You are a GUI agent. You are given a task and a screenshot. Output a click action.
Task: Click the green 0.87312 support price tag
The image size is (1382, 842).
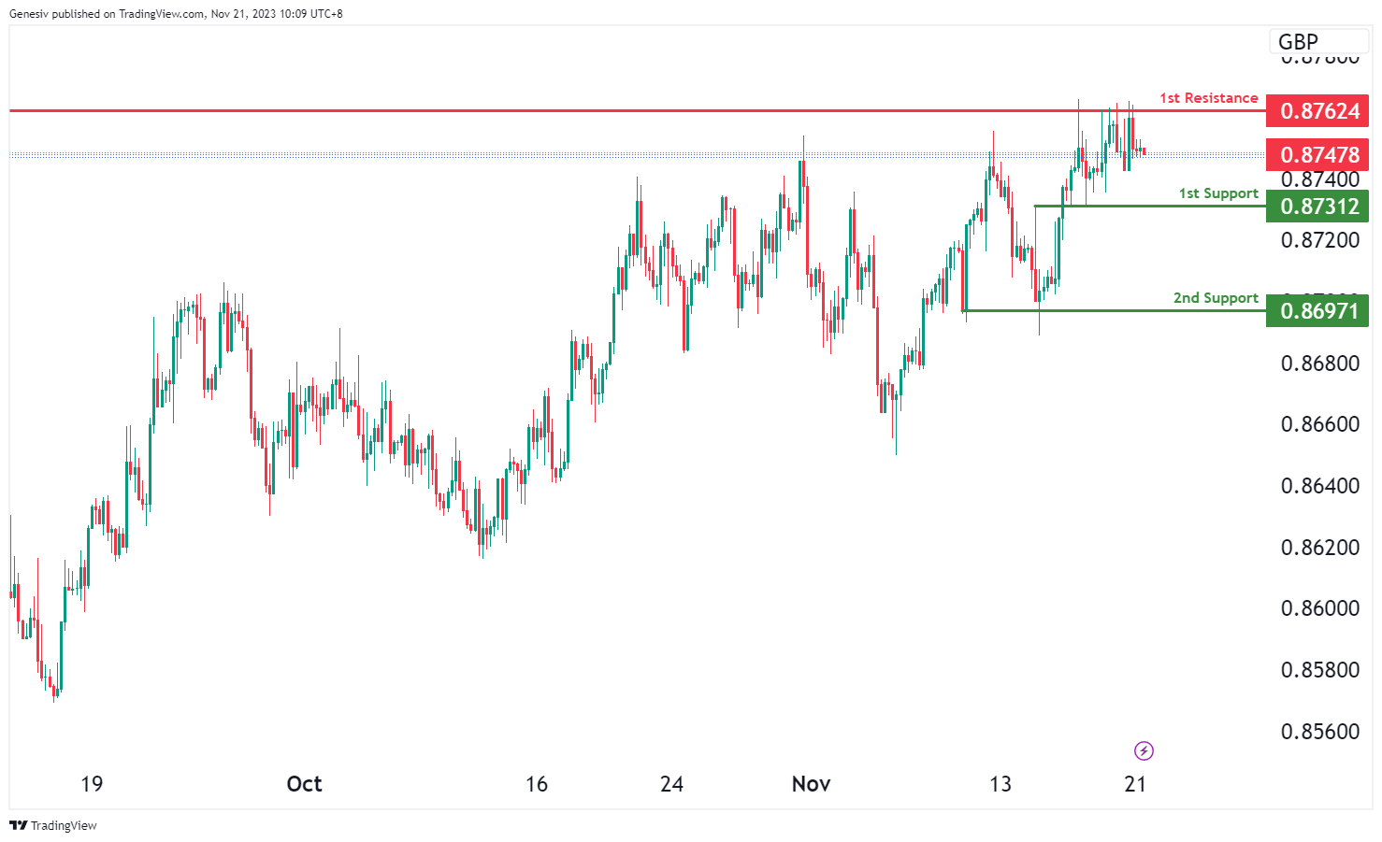(1318, 207)
